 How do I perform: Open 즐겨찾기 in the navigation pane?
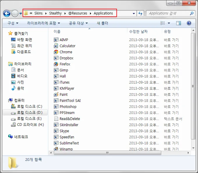21,33
